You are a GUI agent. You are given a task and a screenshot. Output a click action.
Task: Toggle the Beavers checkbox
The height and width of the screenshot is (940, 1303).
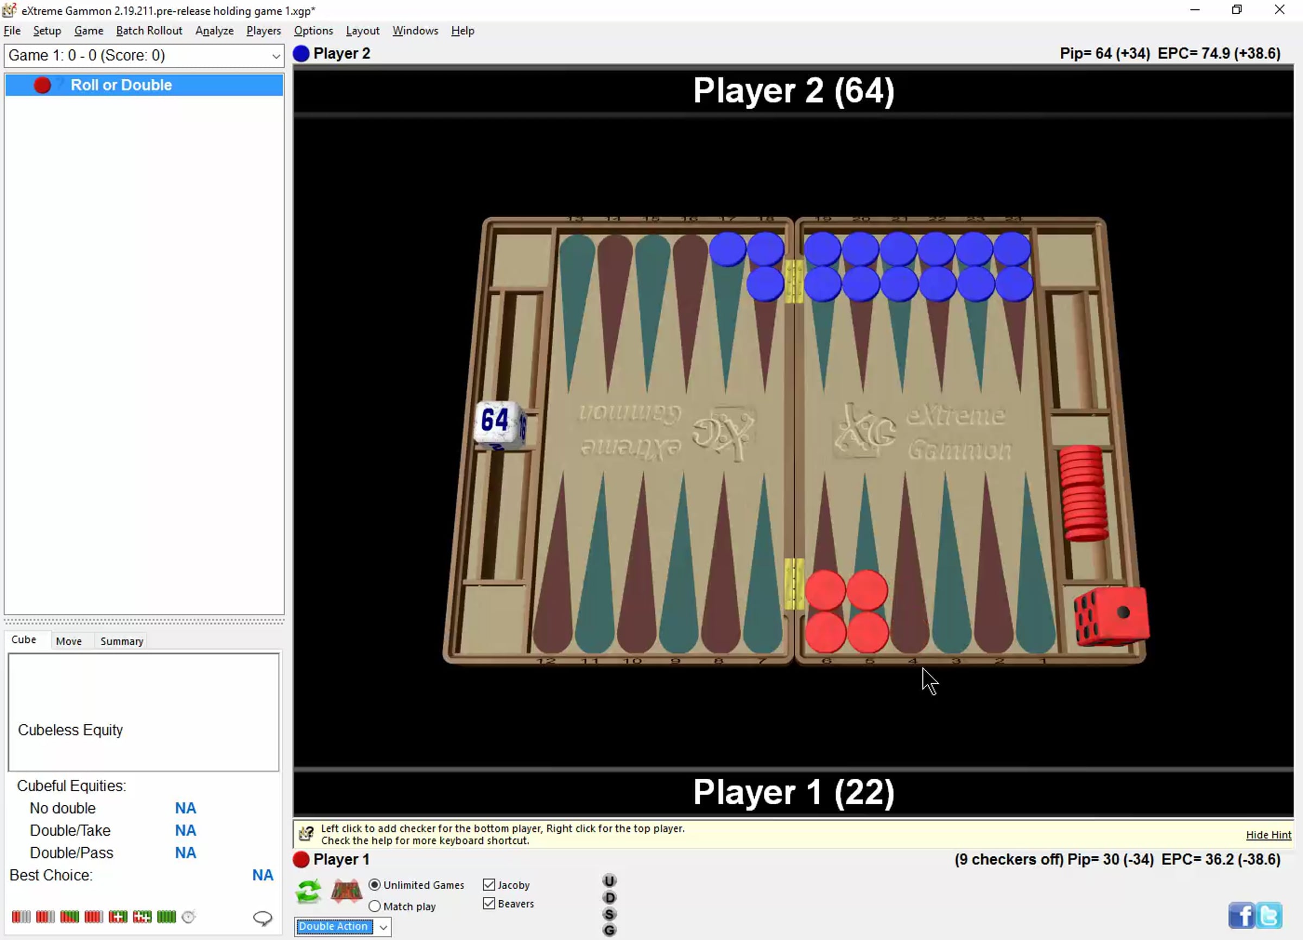pyautogui.click(x=489, y=903)
